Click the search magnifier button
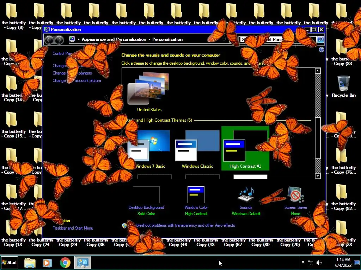This screenshot has height=270, width=361. pyautogui.click(x=320, y=39)
